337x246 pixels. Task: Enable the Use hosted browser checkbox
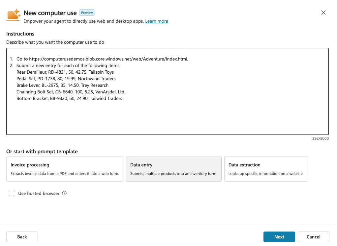(x=12, y=193)
